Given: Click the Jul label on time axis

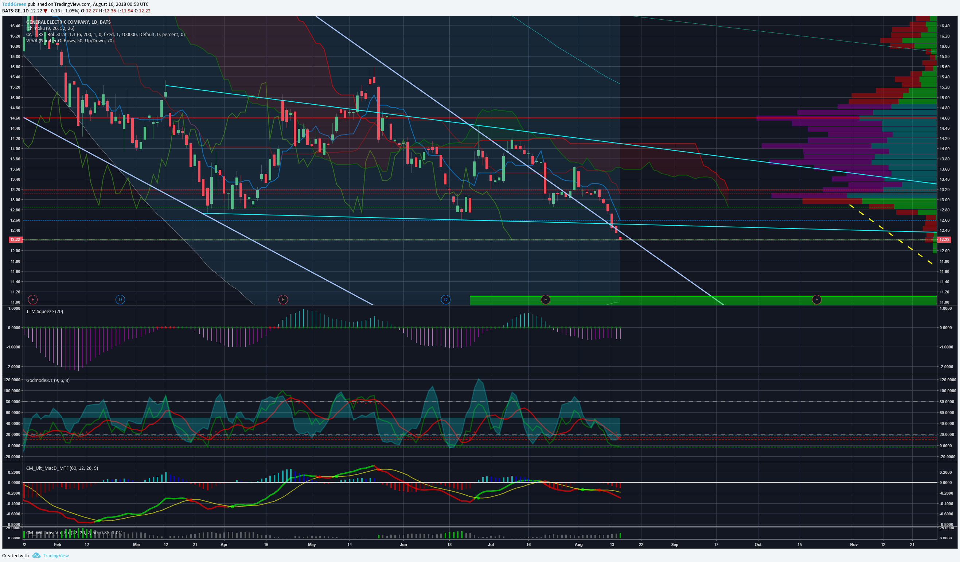Looking at the screenshot, I should [x=491, y=545].
